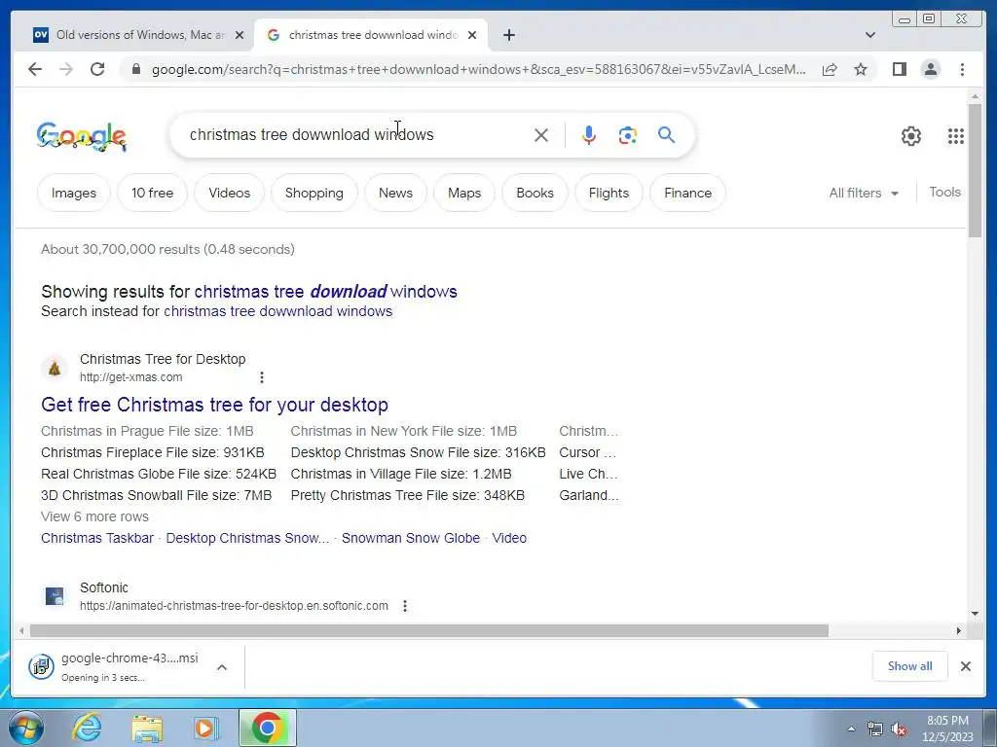Click the get-xmas.com site favicon

tap(55, 368)
